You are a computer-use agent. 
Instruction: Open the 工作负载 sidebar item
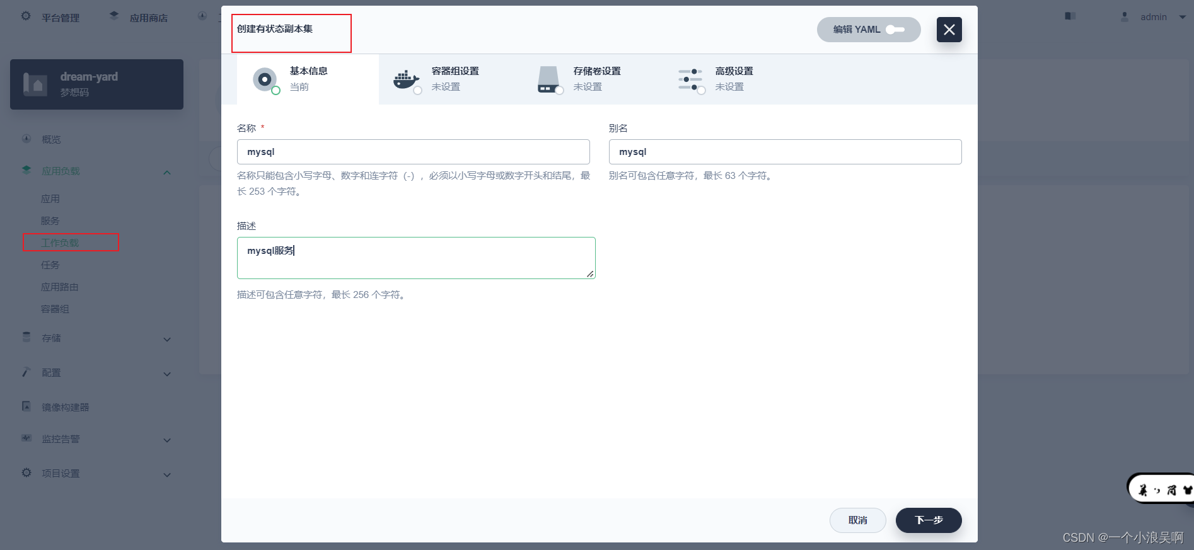click(x=60, y=243)
